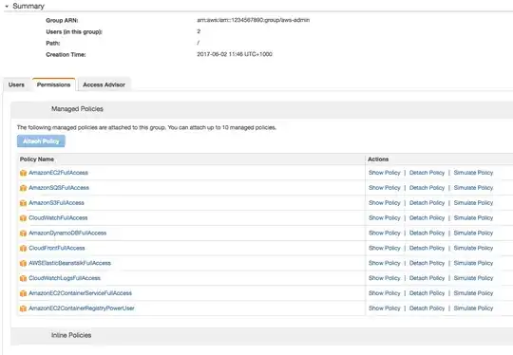Switch to the Users tab
The image size is (513, 355).
click(x=16, y=84)
